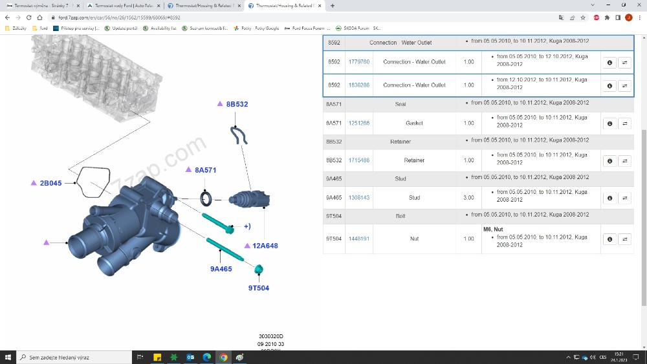Reload the page with browser refresh icon
647x364 pixels.
pyautogui.click(x=29, y=17)
